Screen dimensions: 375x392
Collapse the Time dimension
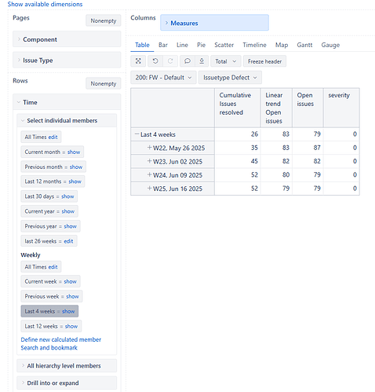pyautogui.click(x=67, y=102)
